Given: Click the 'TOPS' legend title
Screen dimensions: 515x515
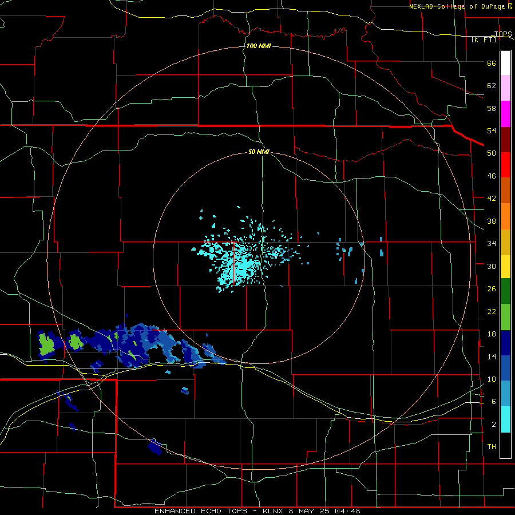Looking at the screenshot, I should click(503, 34).
